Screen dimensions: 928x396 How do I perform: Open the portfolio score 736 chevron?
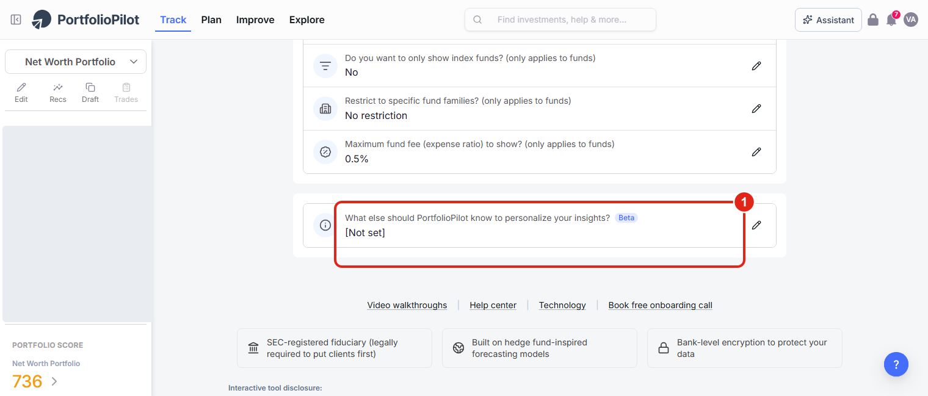pos(54,382)
